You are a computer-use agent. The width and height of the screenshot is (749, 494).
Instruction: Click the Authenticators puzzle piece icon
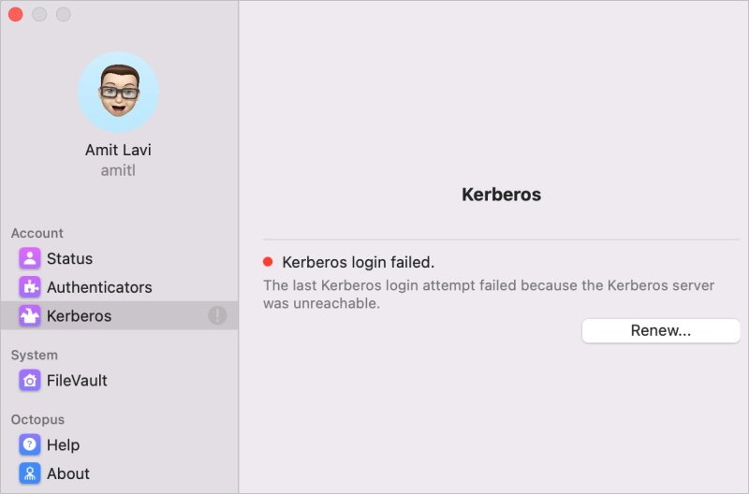click(30, 287)
